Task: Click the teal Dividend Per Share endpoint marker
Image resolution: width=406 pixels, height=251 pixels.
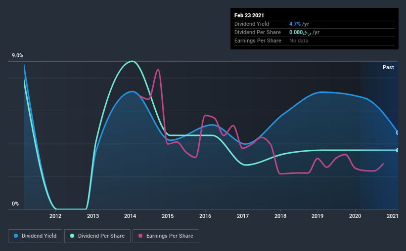Action: 398,150
